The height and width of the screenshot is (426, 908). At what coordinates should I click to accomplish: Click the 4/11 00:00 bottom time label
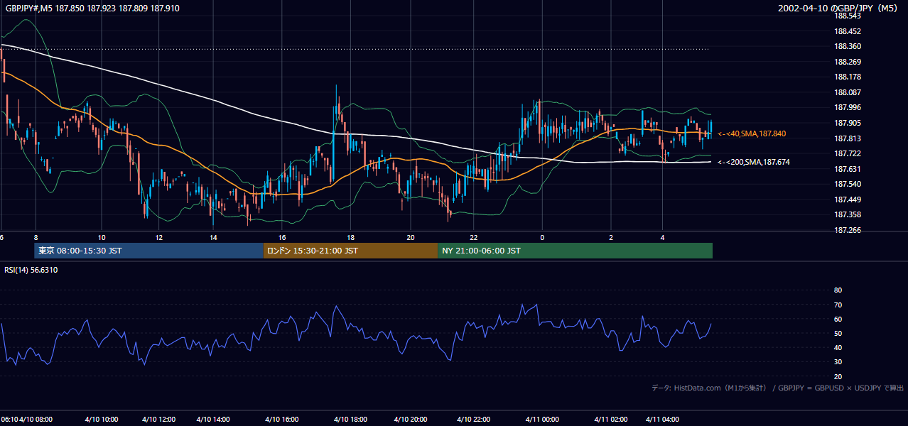coord(542,419)
